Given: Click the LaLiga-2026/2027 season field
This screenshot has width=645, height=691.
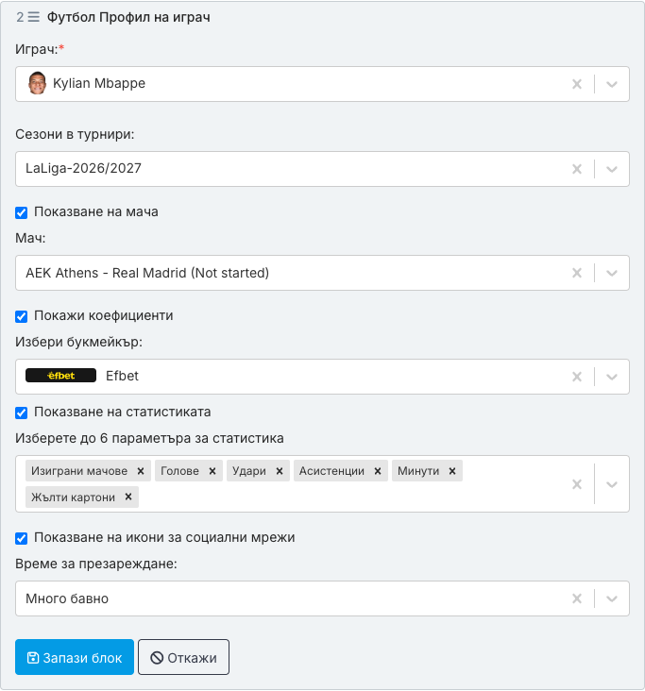Looking at the screenshot, I should click(322, 169).
